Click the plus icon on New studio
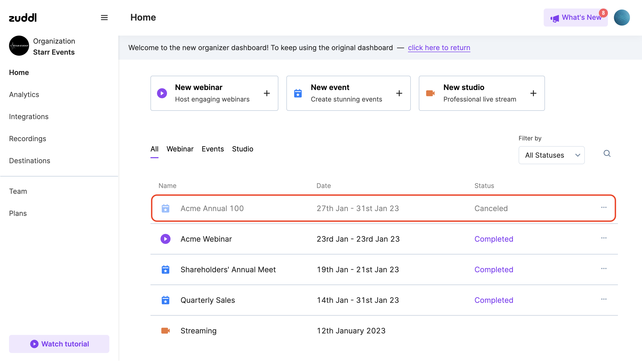 click(533, 93)
